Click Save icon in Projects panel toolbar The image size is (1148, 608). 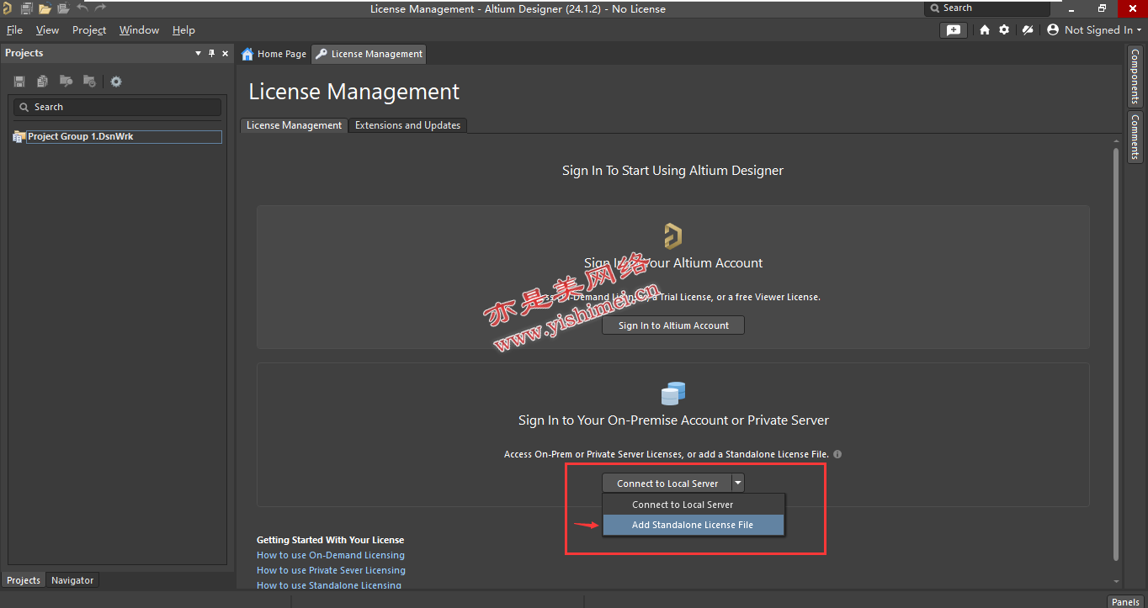click(x=19, y=82)
